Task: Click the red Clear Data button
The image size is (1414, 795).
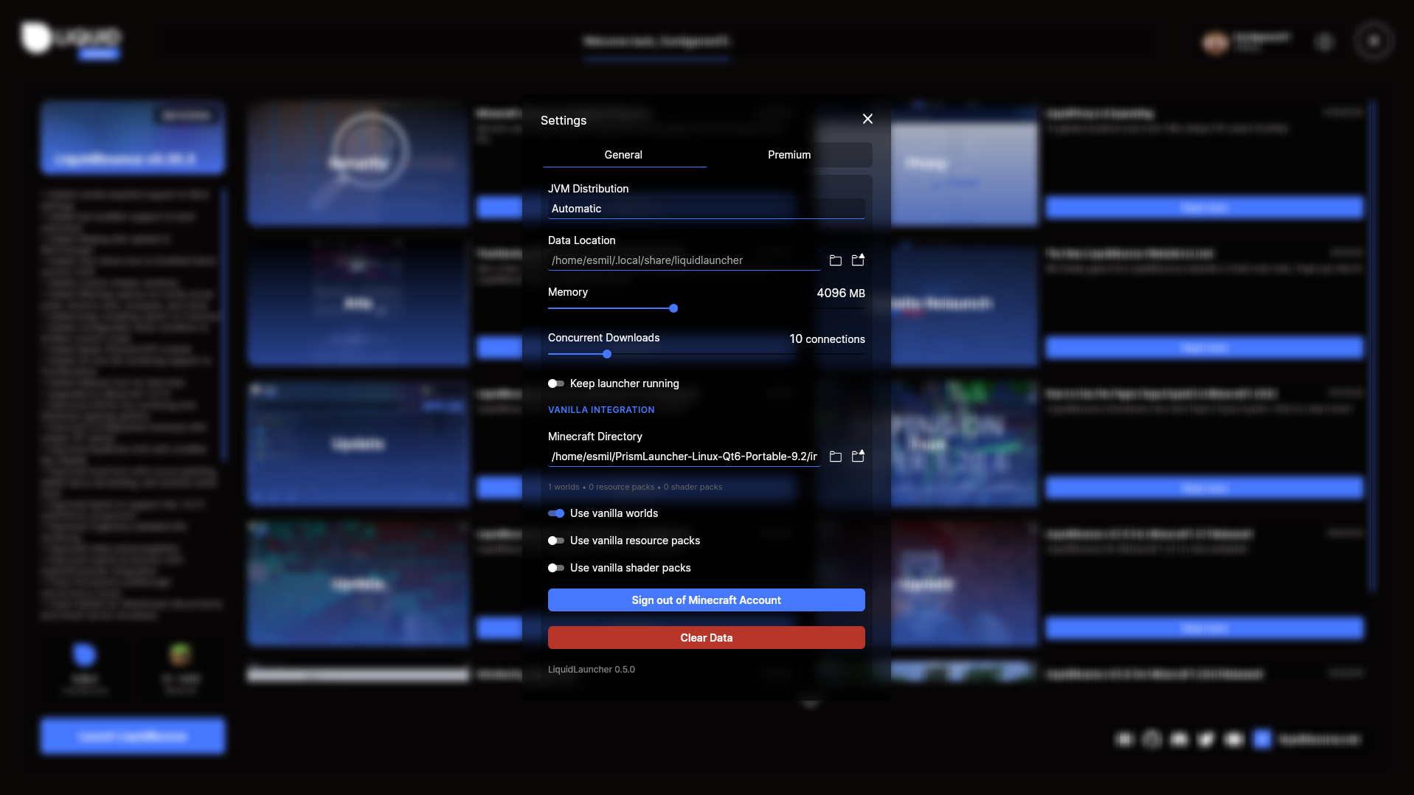Action: [707, 638]
